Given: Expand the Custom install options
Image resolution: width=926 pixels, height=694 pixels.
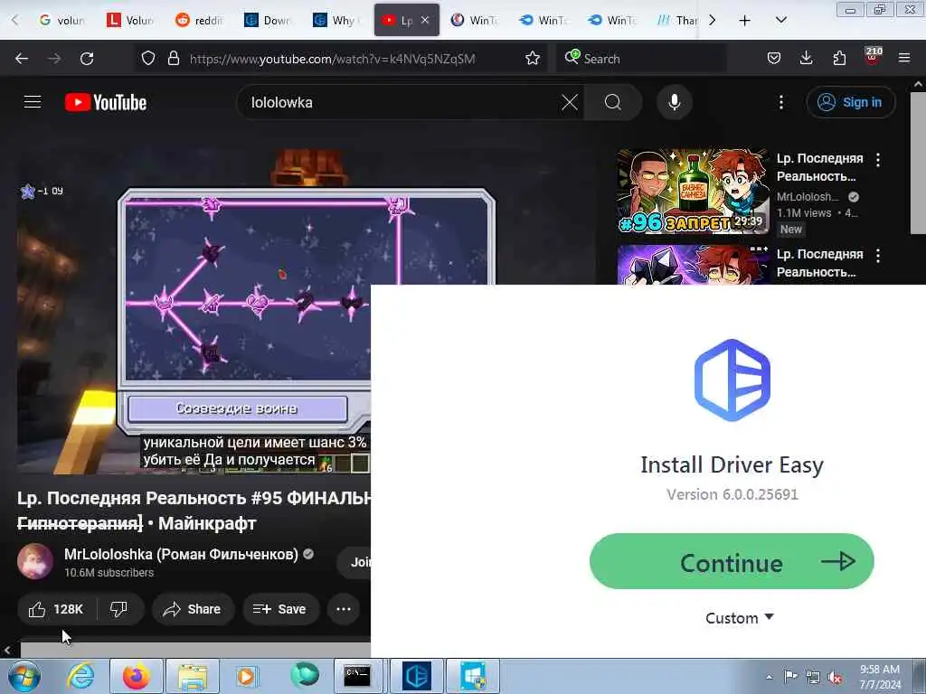Looking at the screenshot, I should (740, 618).
